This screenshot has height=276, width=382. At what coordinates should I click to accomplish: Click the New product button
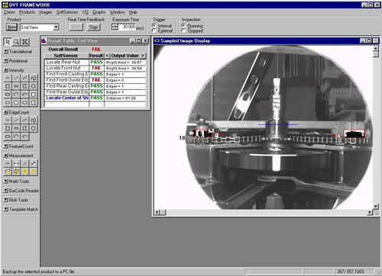point(11,27)
